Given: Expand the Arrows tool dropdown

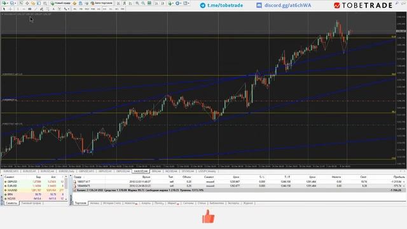Looking at the screenshot, I should (x=68, y=9).
